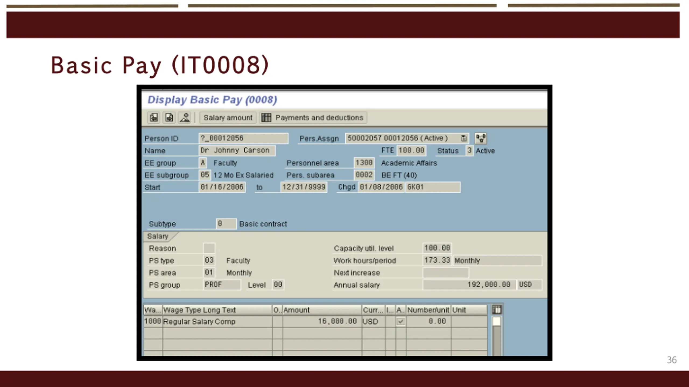Click the Pers. subarea field 0002
This screenshot has width=689, height=387.
tap(364, 175)
